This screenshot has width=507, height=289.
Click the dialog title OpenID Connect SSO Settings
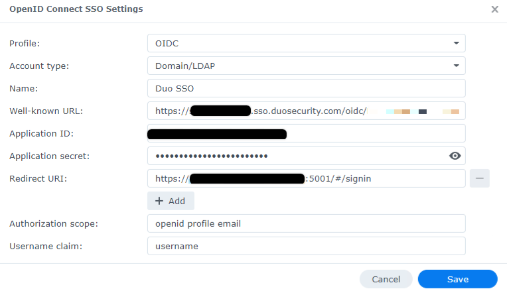click(76, 9)
